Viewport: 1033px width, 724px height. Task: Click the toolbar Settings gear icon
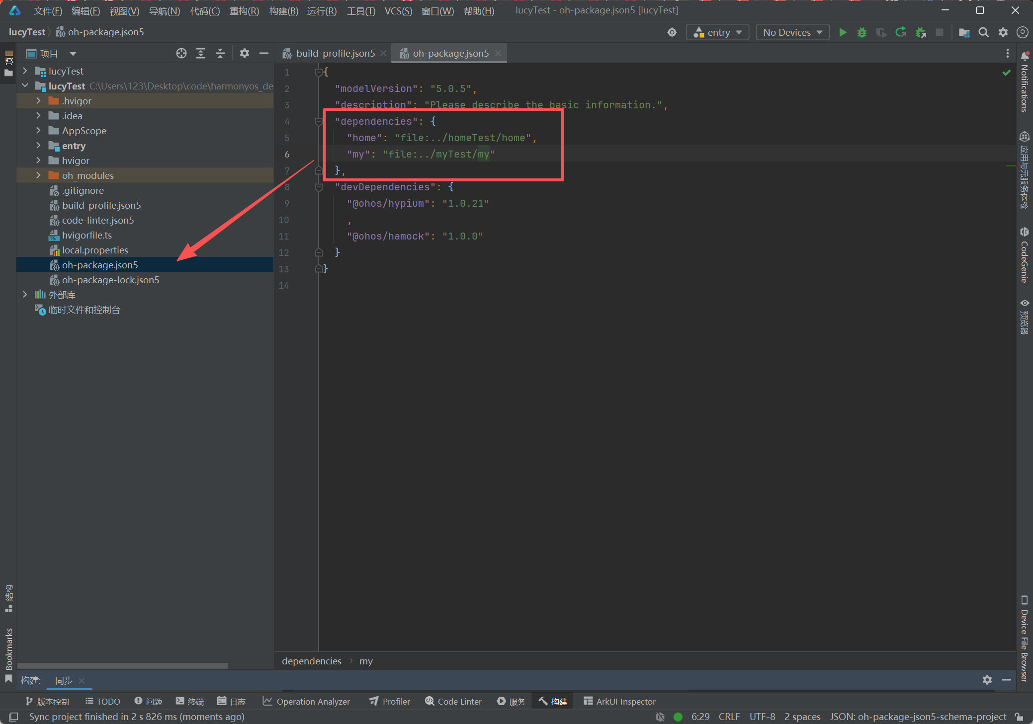point(1003,32)
